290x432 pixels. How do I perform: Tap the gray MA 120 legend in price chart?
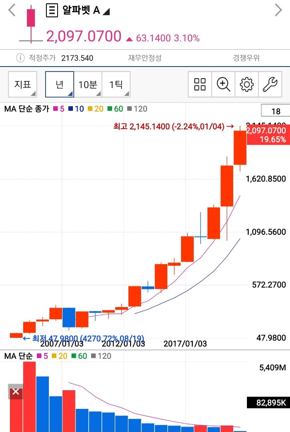pos(137,109)
